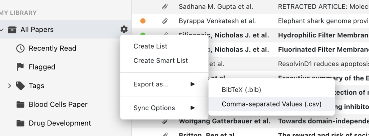Click orange dot on Byrappa Venkatesh row
369x136 pixels.
tap(143, 21)
